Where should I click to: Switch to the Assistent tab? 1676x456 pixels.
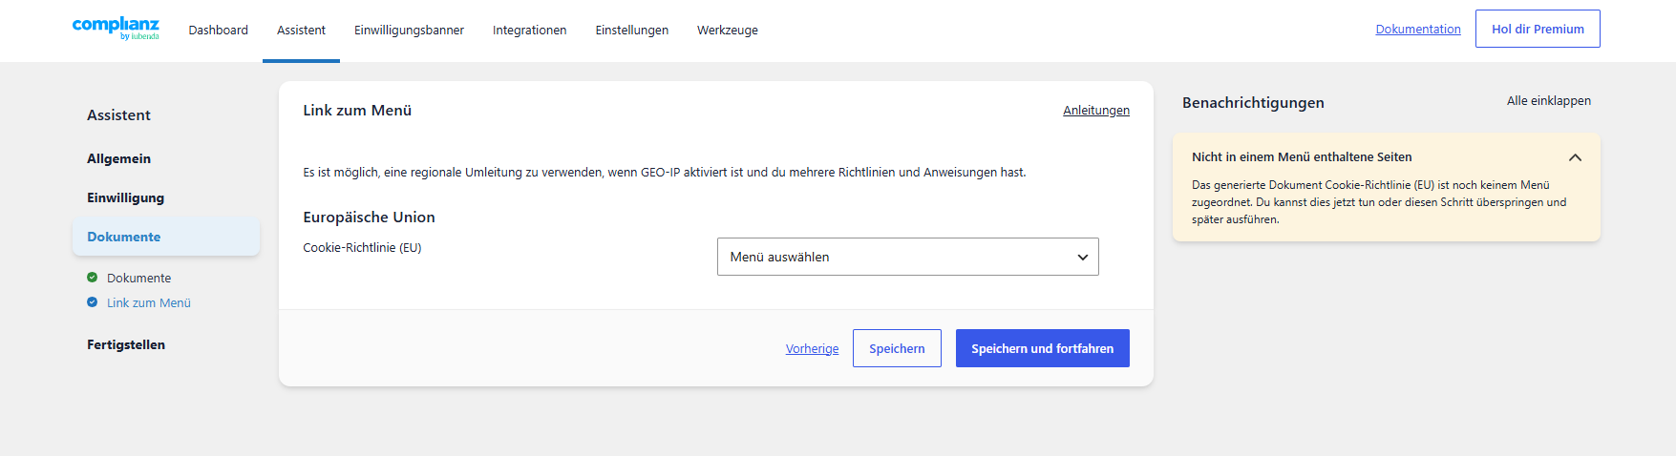click(x=301, y=31)
